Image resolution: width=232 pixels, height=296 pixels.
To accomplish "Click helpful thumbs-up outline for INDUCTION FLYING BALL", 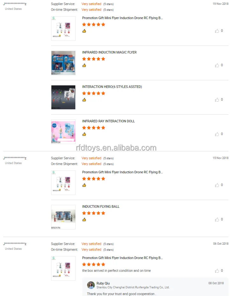I will point(217,219).
